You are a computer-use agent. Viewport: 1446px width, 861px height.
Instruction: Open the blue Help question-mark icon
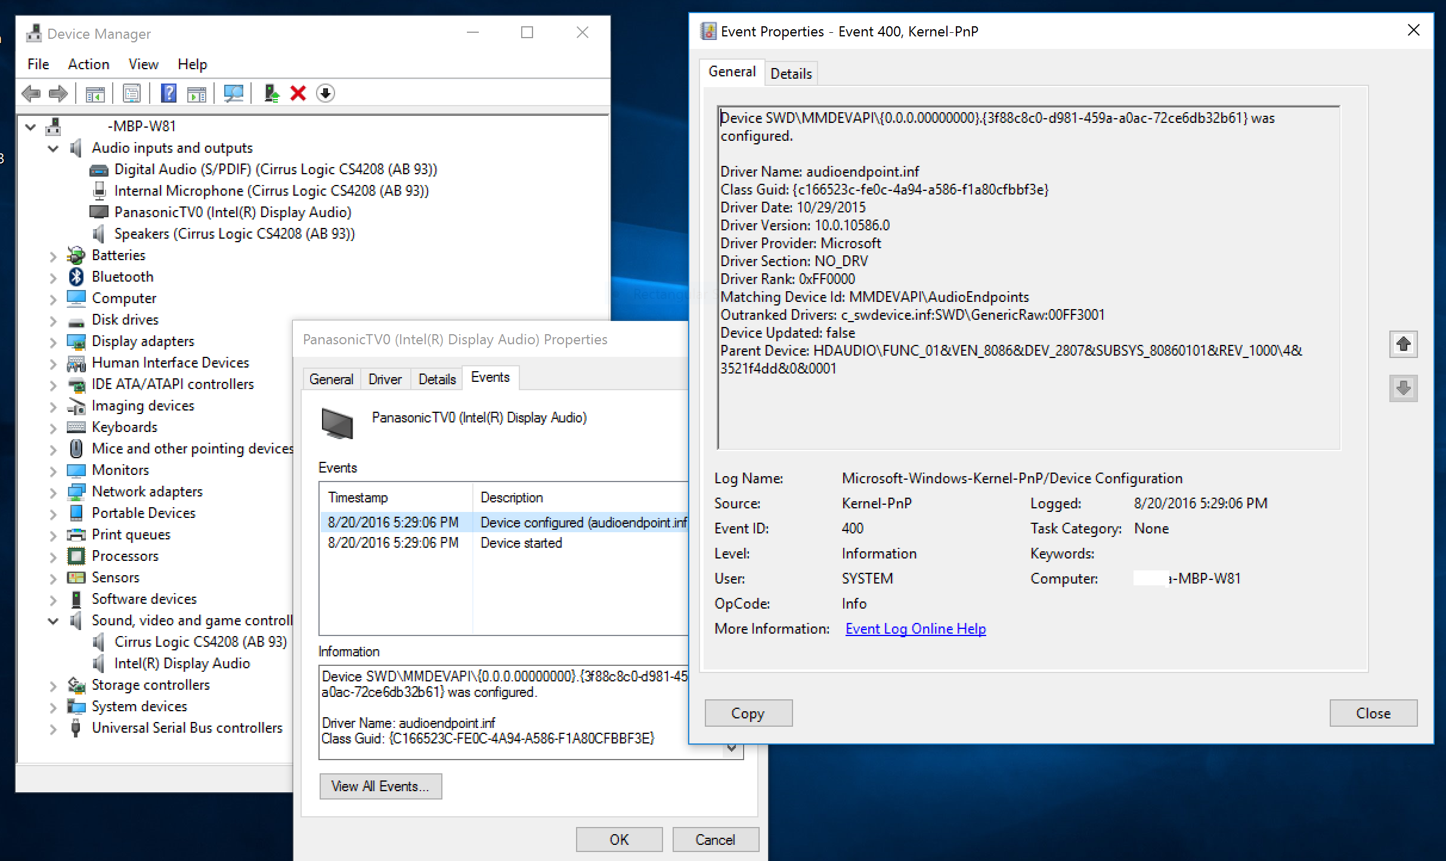pos(169,94)
